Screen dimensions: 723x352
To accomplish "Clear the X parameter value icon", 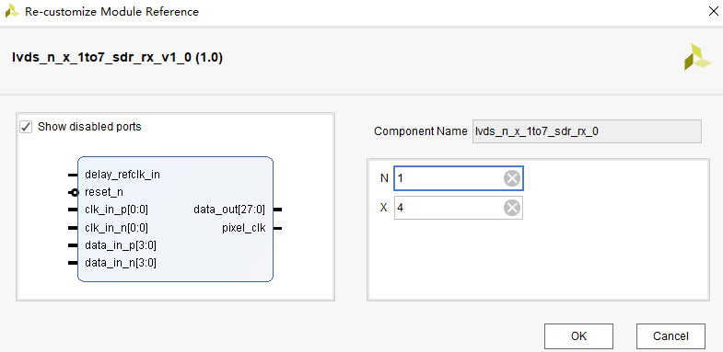I will pyautogui.click(x=512, y=208).
